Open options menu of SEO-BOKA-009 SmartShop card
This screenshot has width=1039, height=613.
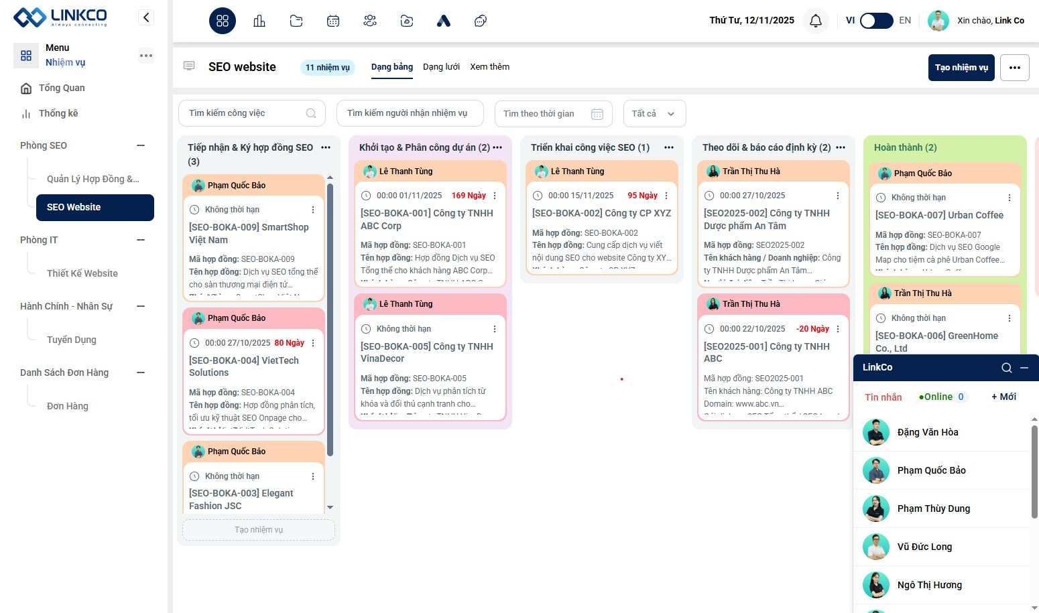coord(313,210)
